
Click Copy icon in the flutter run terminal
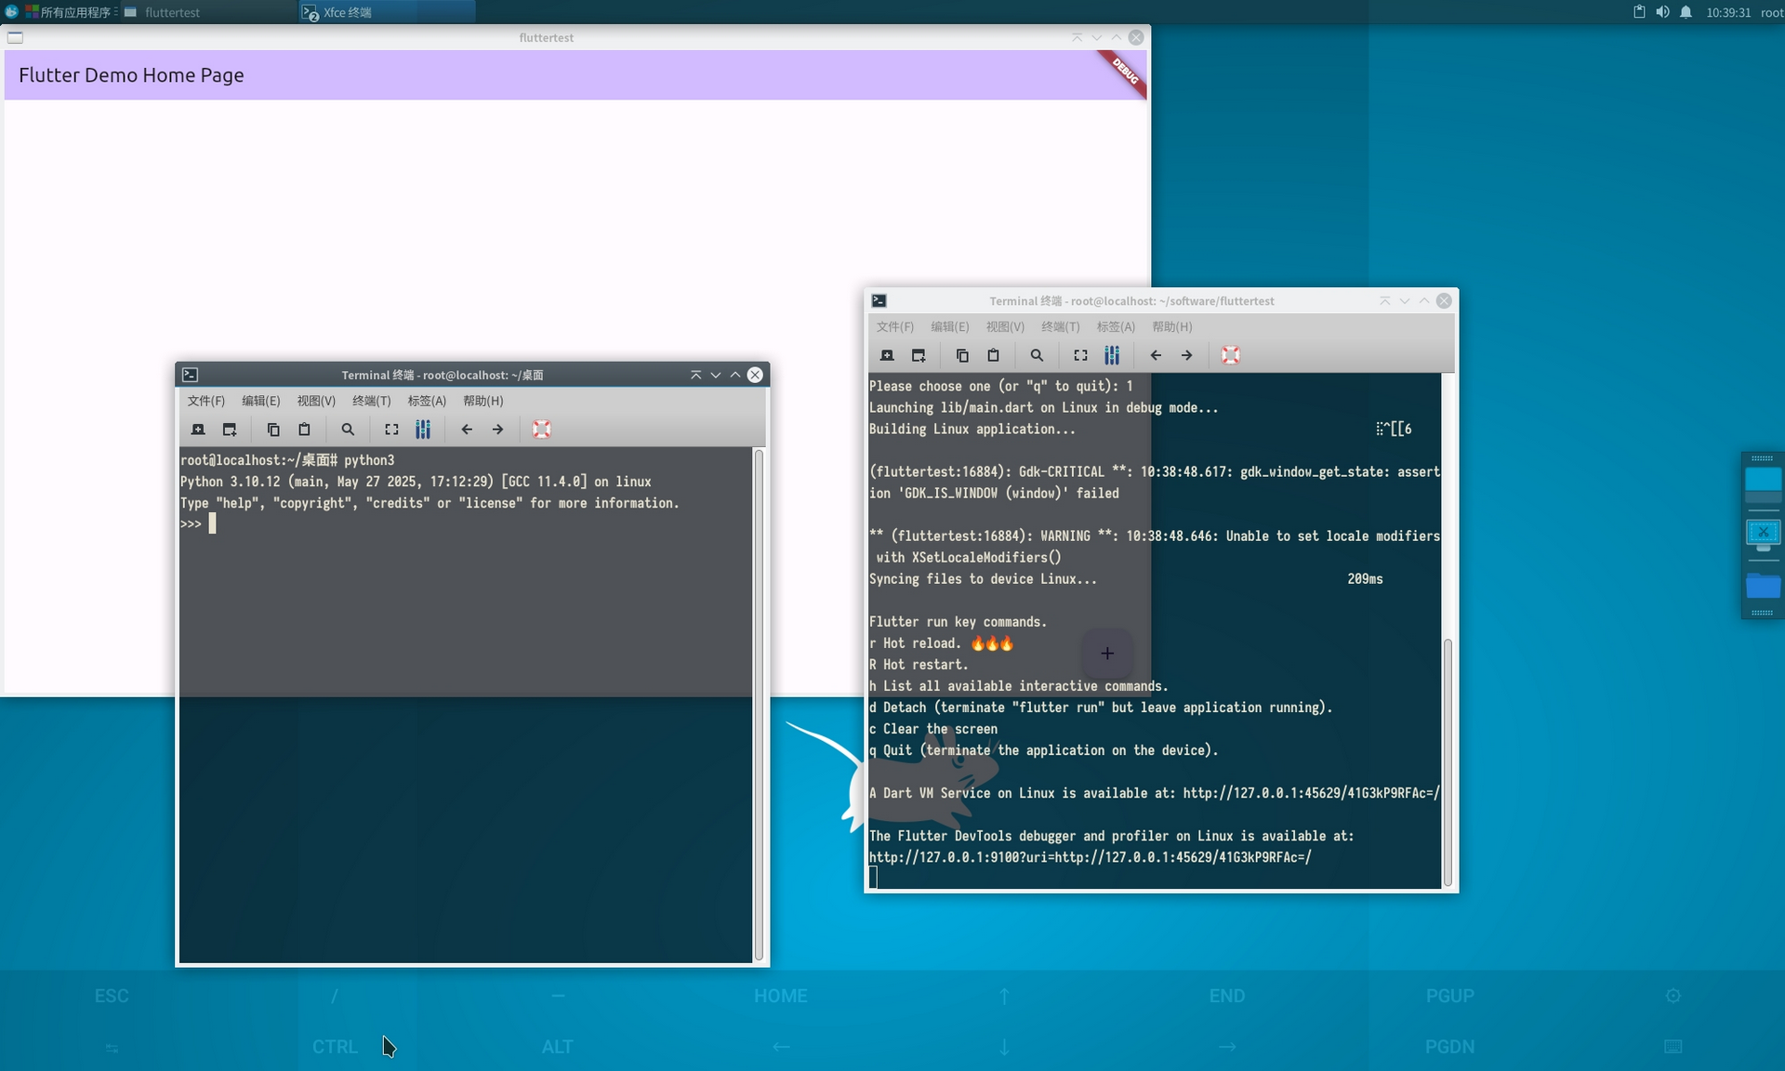[x=962, y=355]
